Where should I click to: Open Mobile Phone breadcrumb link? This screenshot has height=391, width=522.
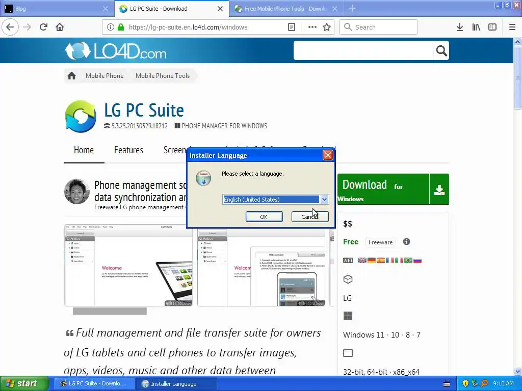coord(105,76)
